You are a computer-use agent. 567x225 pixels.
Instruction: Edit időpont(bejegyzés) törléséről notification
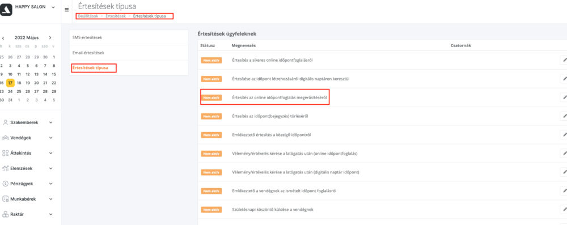click(x=564, y=116)
